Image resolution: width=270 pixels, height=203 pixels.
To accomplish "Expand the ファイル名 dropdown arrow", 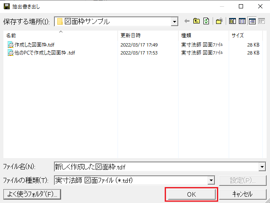I will click(x=262, y=167).
